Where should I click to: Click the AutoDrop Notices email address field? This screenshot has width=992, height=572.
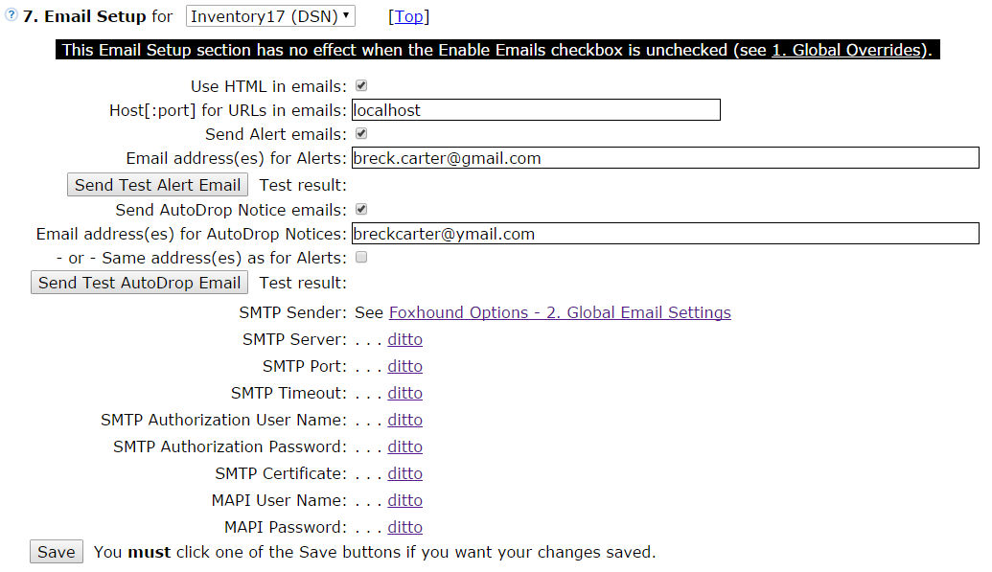[665, 234]
